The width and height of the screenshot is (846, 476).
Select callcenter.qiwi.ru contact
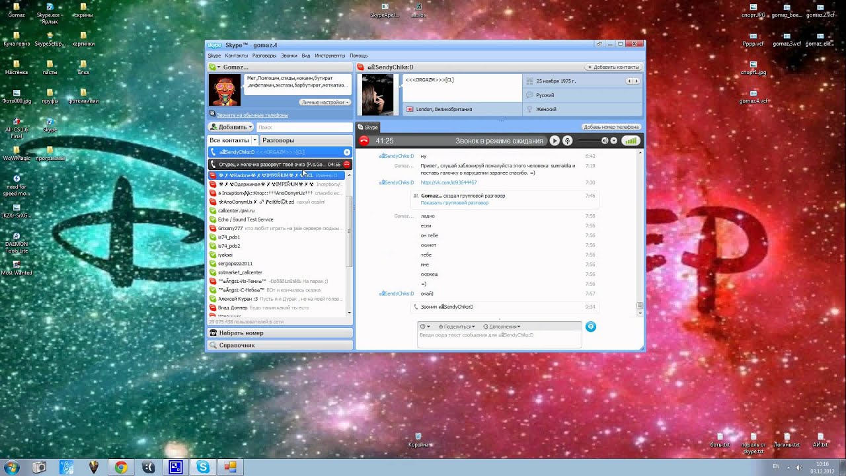[x=276, y=210]
